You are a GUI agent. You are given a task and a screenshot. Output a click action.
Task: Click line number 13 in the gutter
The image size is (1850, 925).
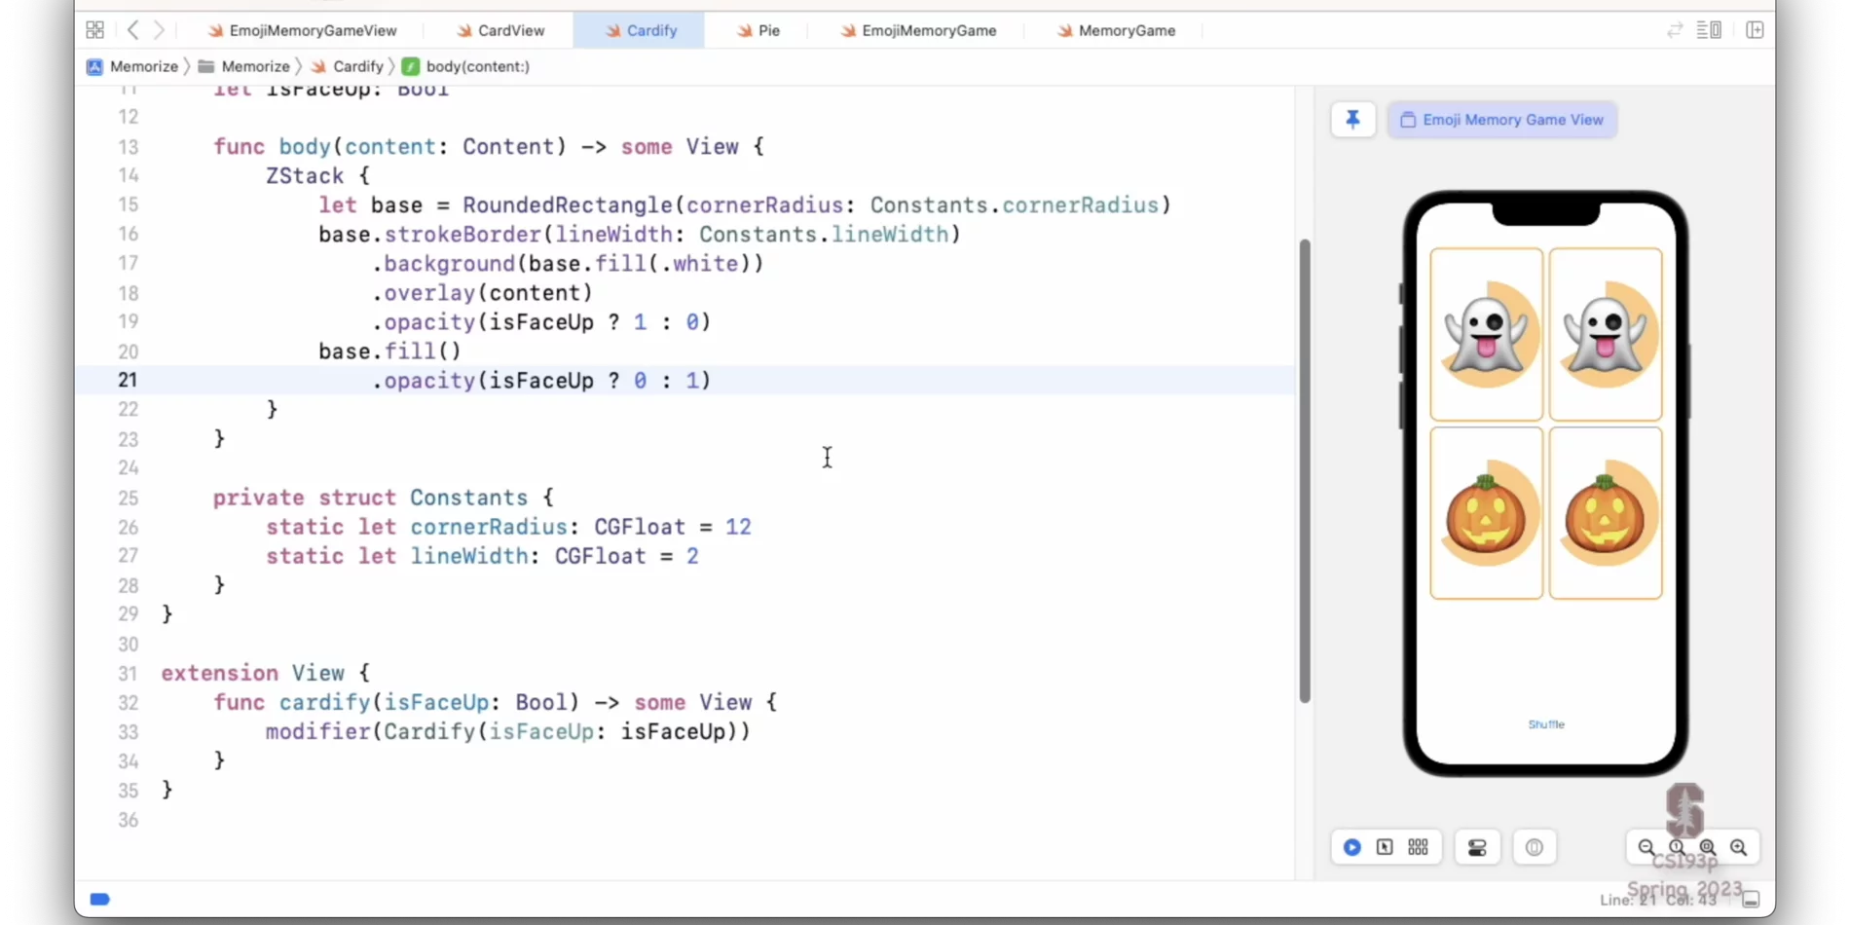coord(128,147)
